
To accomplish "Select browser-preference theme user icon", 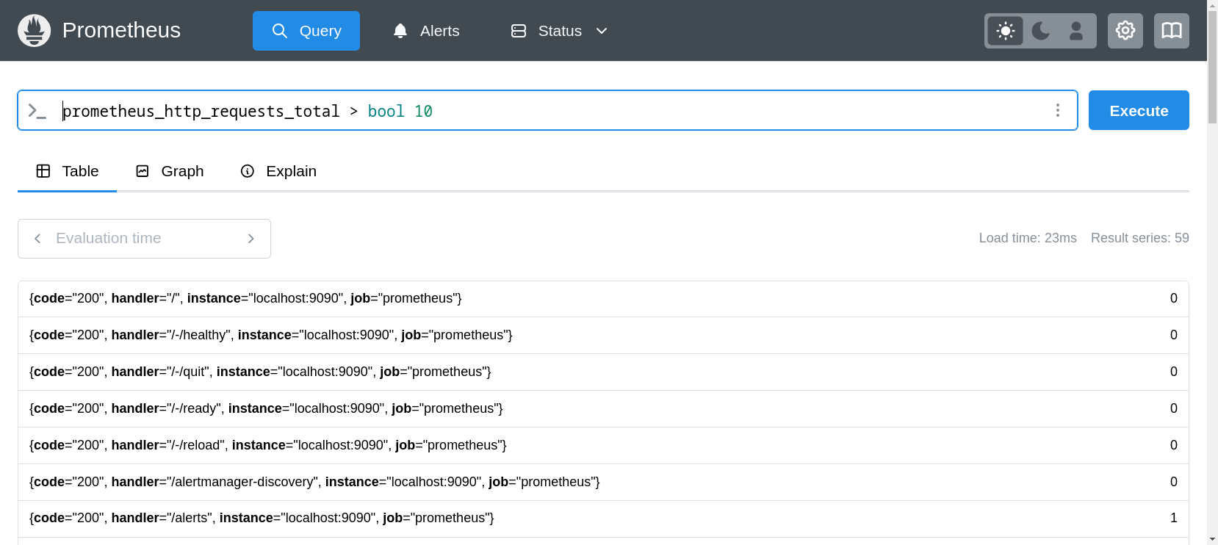I will (x=1076, y=31).
